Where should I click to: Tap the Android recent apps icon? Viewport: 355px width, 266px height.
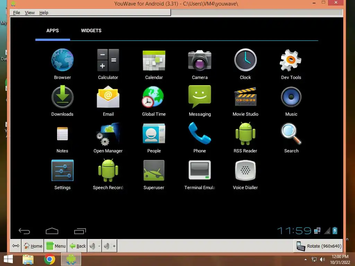pyautogui.click(x=80, y=231)
